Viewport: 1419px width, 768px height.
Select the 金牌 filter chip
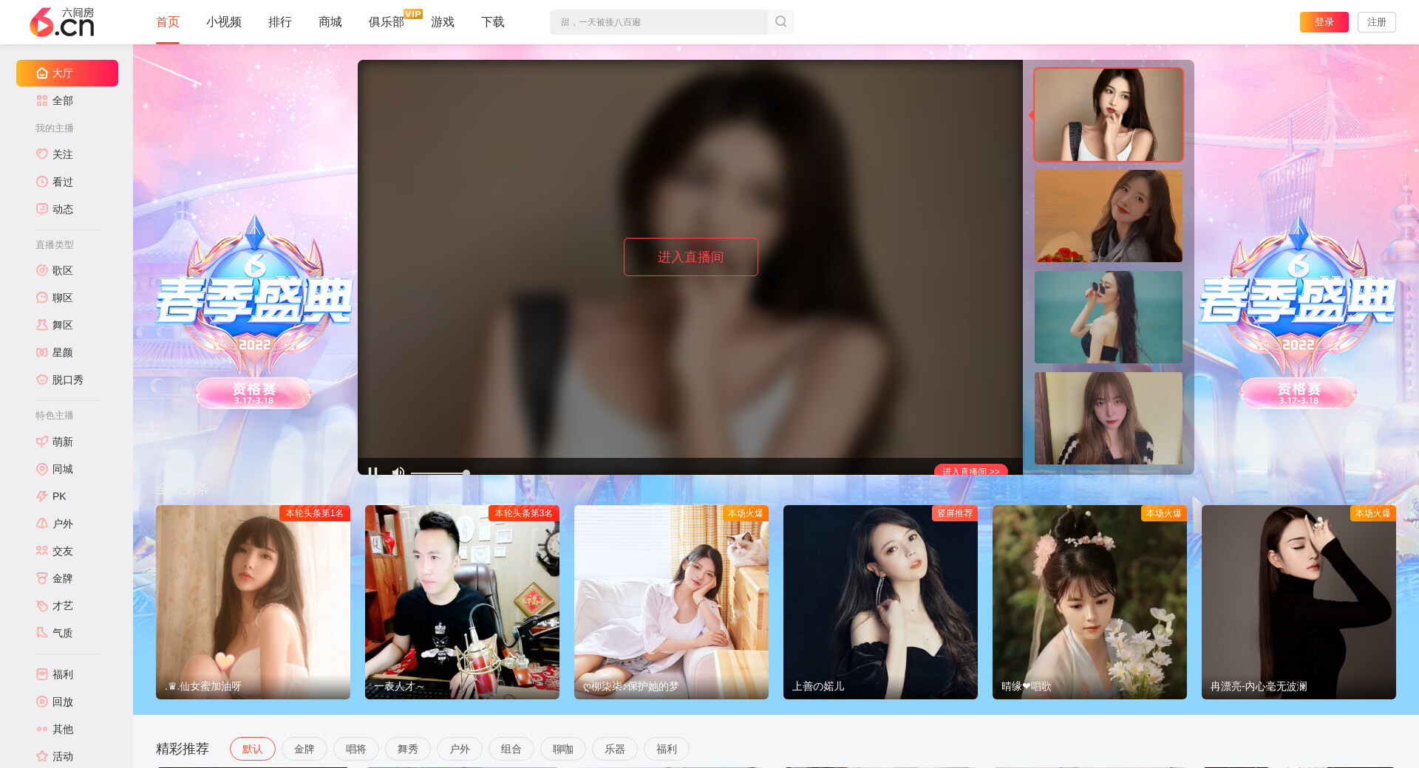[304, 749]
